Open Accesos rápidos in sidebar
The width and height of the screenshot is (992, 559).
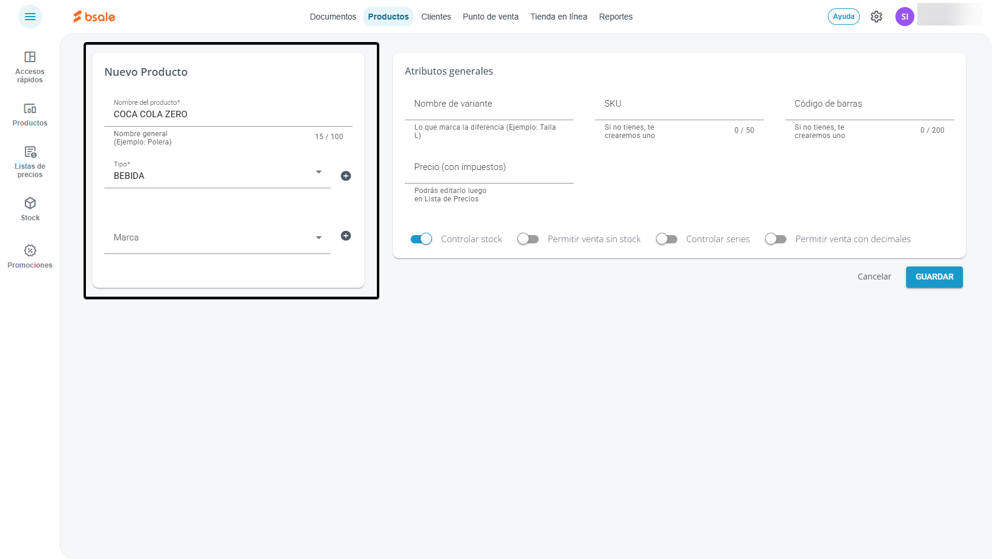30,67
